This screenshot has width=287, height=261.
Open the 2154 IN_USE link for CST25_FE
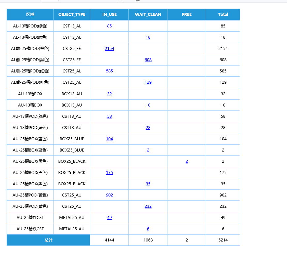coord(109,49)
